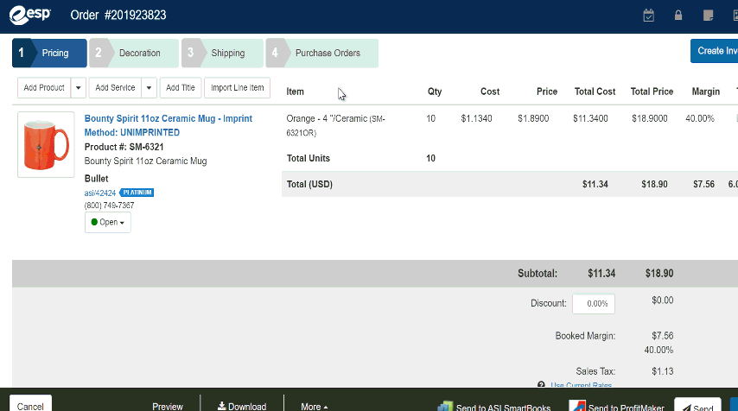Click the Price column header
Image resolution: width=738 pixels, height=411 pixels.
click(x=547, y=92)
